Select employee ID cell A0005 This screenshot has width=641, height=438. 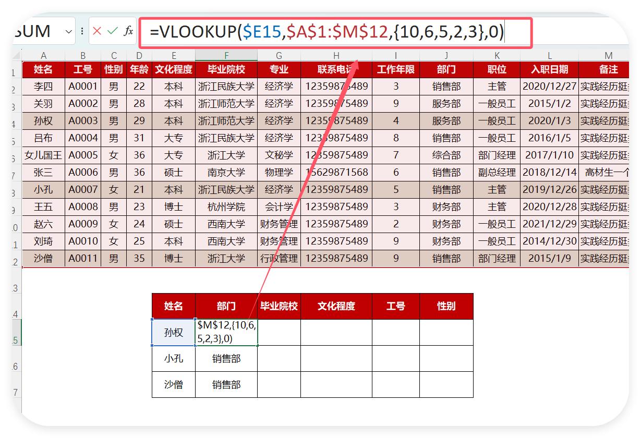[83, 155]
